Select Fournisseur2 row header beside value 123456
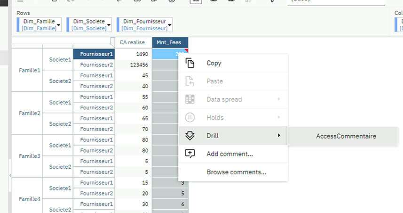This screenshot has height=213, width=403. tap(94, 65)
